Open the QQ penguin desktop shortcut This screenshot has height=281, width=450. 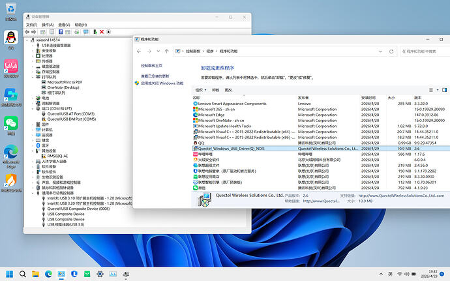[11, 40]
